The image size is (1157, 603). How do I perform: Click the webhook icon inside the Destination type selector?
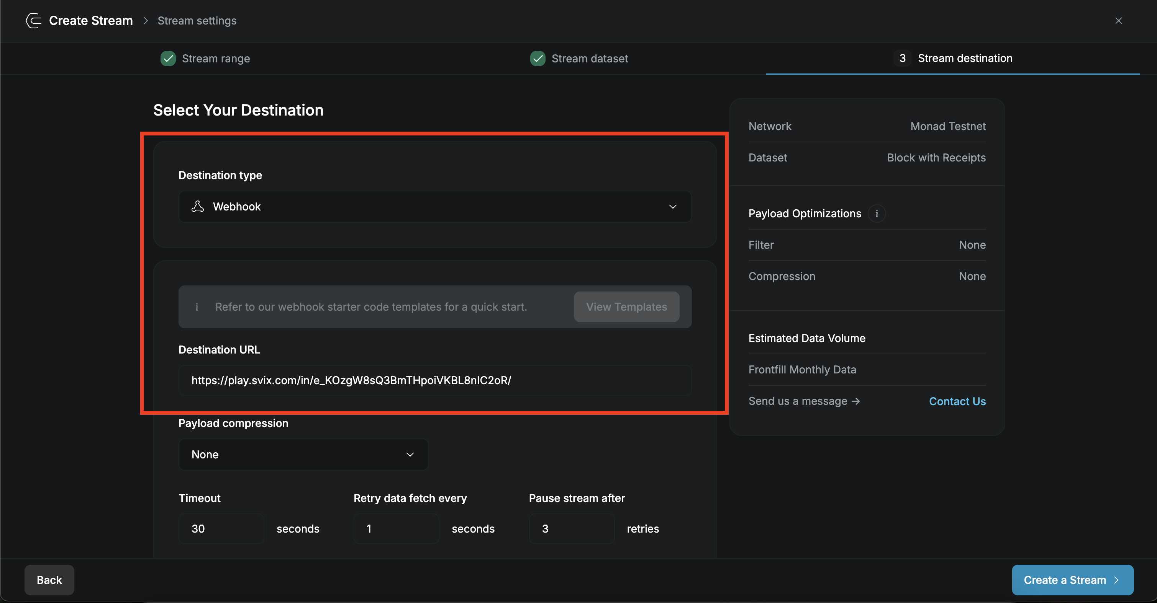(x=198, y=206)
